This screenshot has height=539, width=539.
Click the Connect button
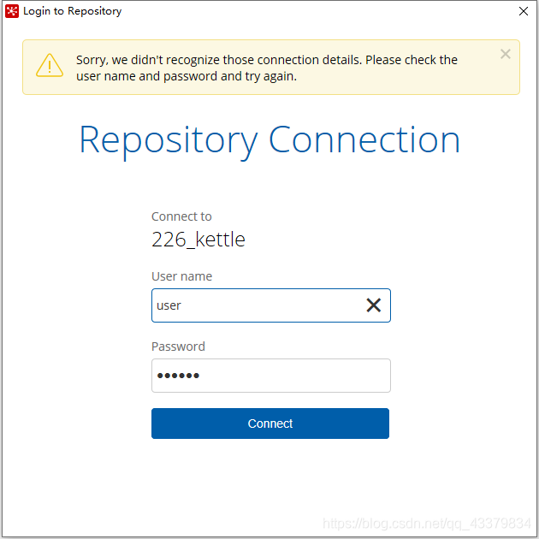point(270,423)
